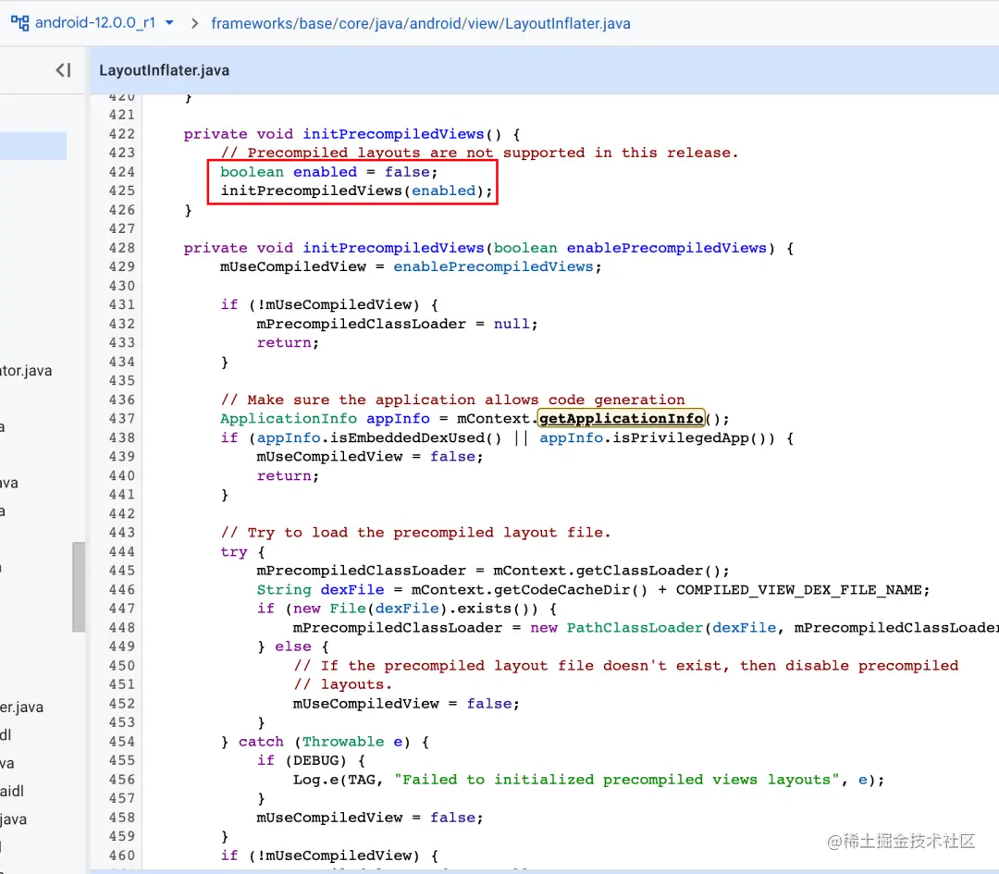Click the branch tree icon beside android-12.0.0_r1

[19, 23]
